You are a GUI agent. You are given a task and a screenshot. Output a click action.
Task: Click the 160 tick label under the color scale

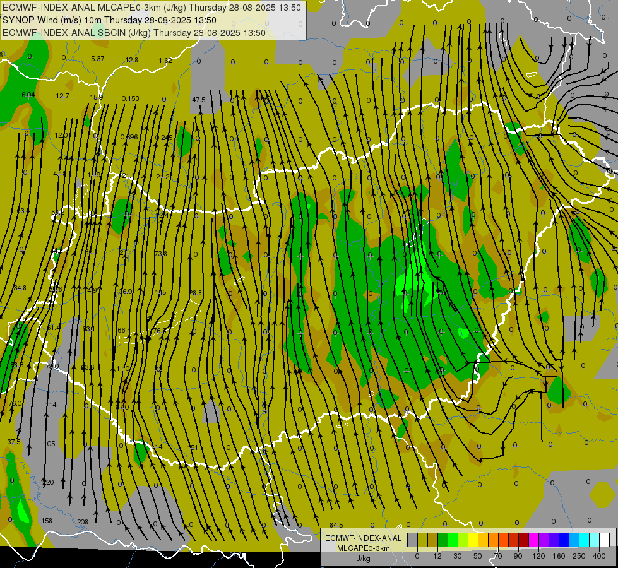pos(559,556)
